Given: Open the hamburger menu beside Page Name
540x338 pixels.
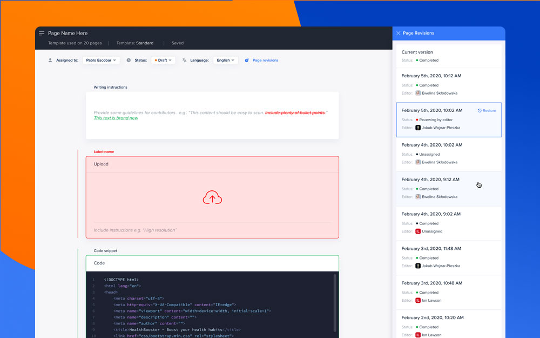Looking at the screenshot, I should pyautogui.click(x=42, y=34).
